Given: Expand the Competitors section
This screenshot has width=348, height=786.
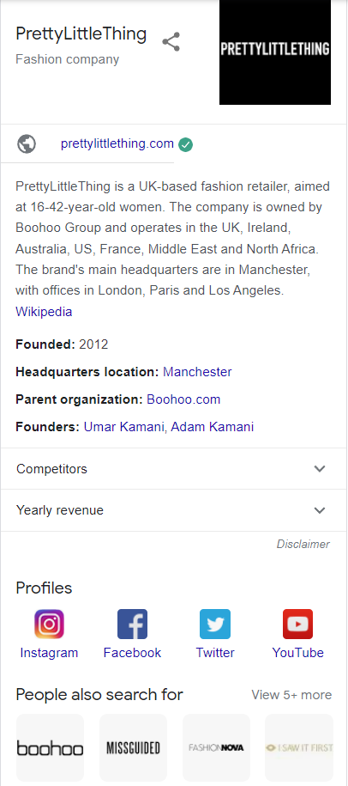Looking at the screenshot, I should [173, 469].
